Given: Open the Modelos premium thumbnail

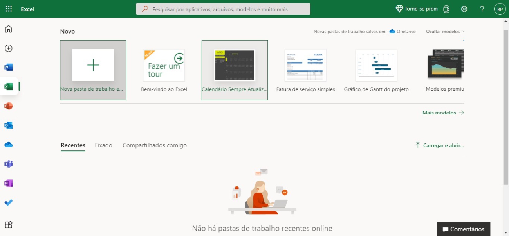Looking at the screenshot, I should pos(446,64).
